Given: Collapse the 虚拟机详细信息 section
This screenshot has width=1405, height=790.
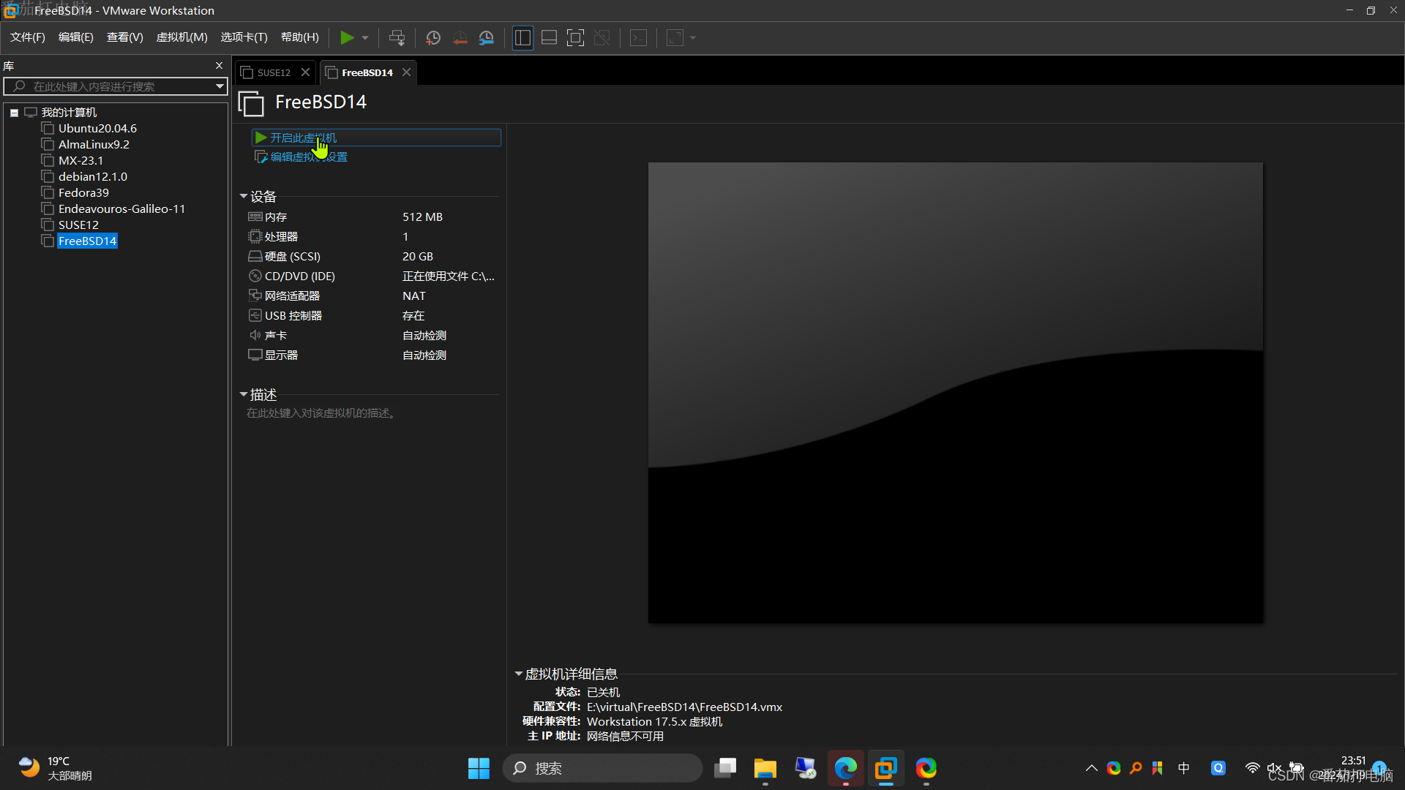Looking at the screenshot, I should point(519,674).
